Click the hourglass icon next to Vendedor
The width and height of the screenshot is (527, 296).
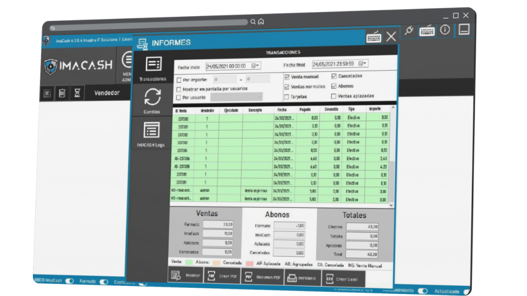point(77,93)
